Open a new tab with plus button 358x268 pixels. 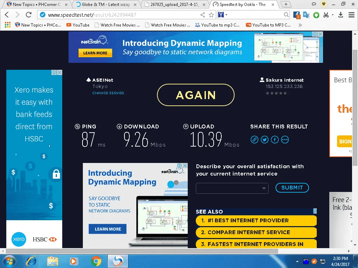click(x=286, y=4)
